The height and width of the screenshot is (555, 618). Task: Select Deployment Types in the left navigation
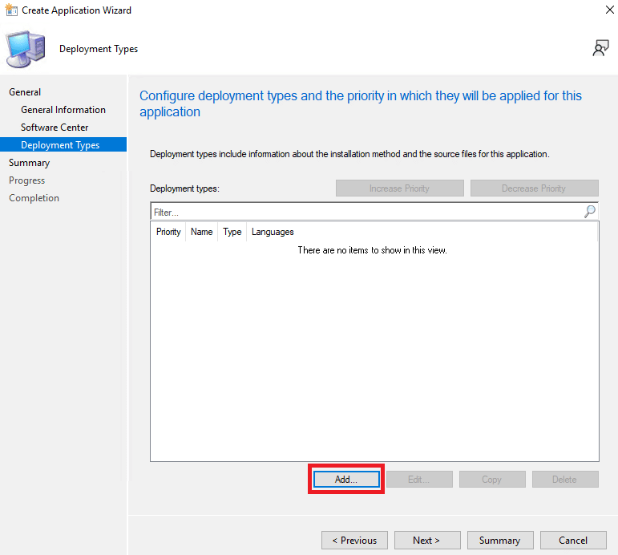[60, 145]
